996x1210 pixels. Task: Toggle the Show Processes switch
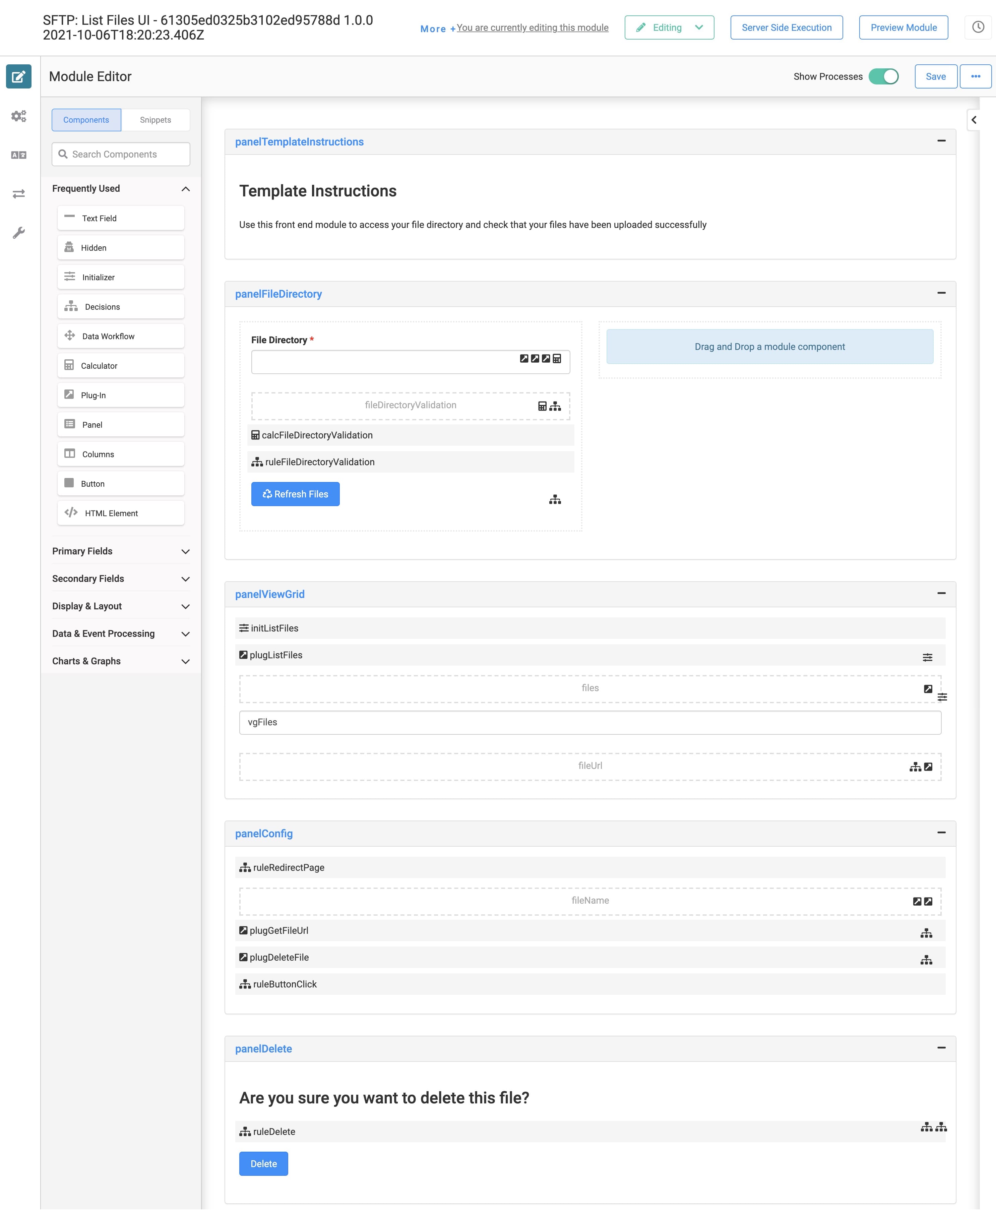883,76
